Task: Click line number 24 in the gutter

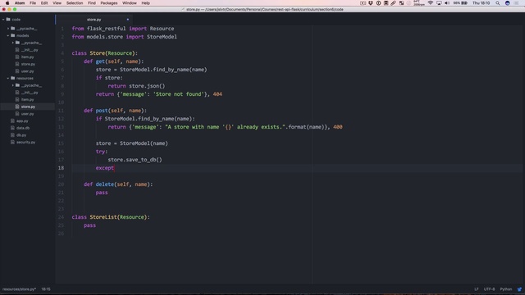Action: pos(61,217)
